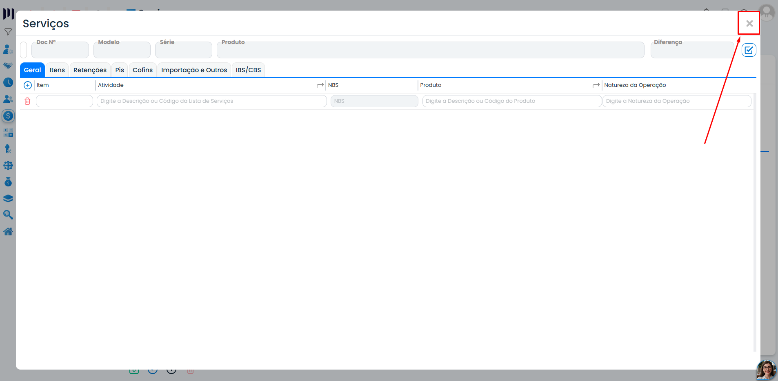Viewport: 778px width, 381px height.
Task: Focus the Diferença field
Action: point(692,50)
